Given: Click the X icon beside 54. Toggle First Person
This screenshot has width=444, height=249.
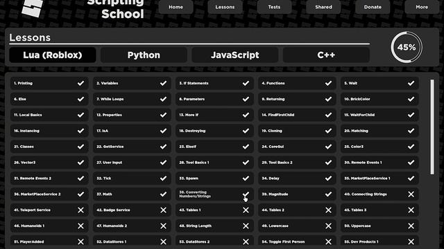Looking at the screenshot, I should [328, 241].
